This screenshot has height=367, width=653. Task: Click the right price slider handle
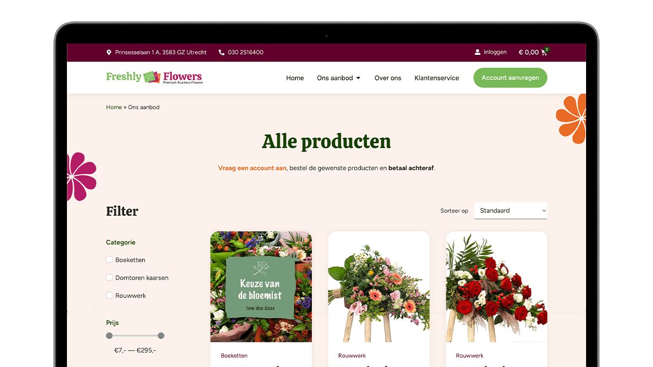point(161,335)
